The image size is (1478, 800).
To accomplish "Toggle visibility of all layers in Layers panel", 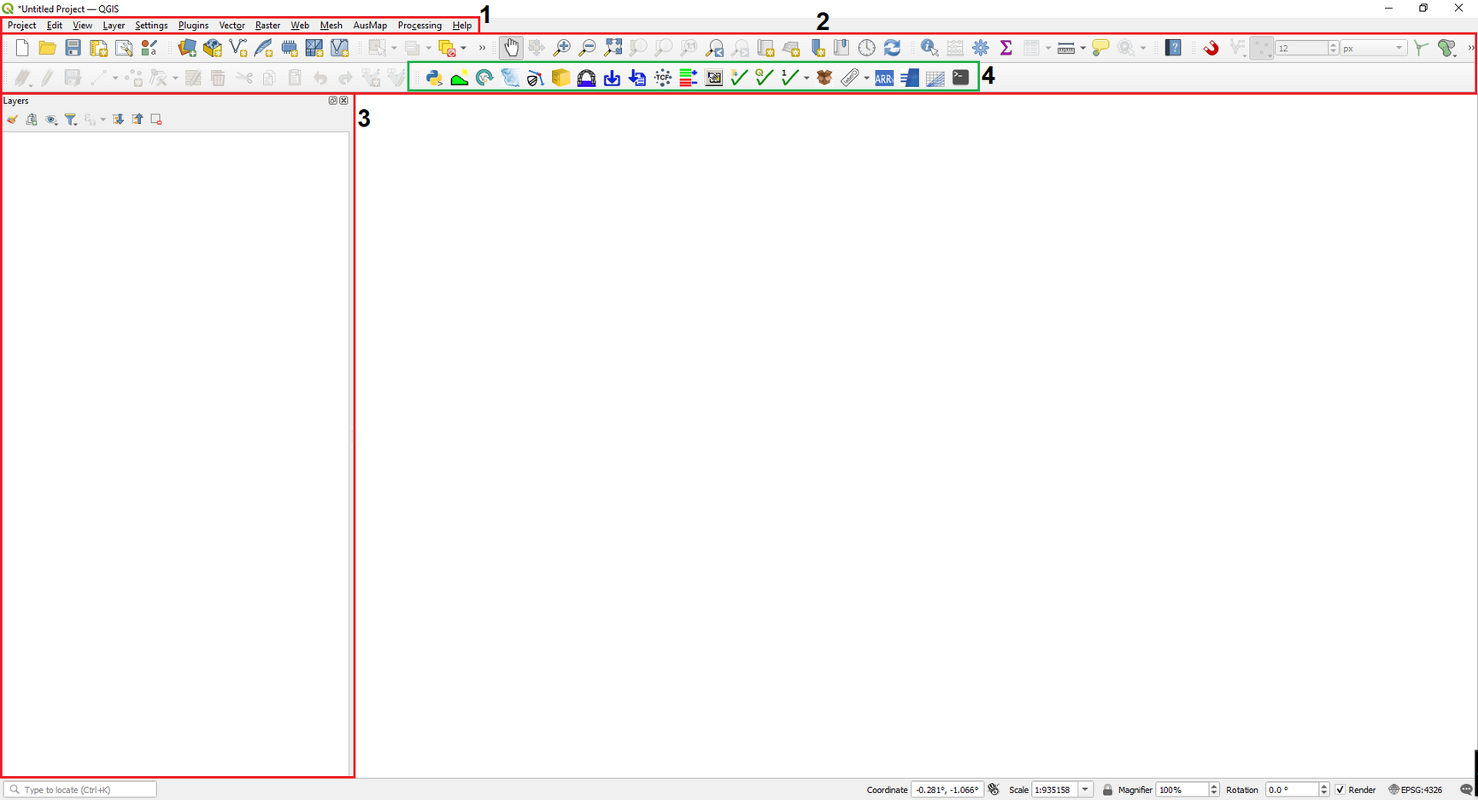I will 51,120.
